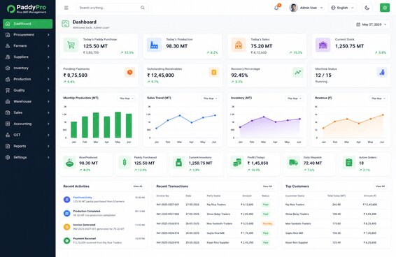Open the Inventory sidebar menu
This screenshot has width=396, height=257.
tap(28, 68)
